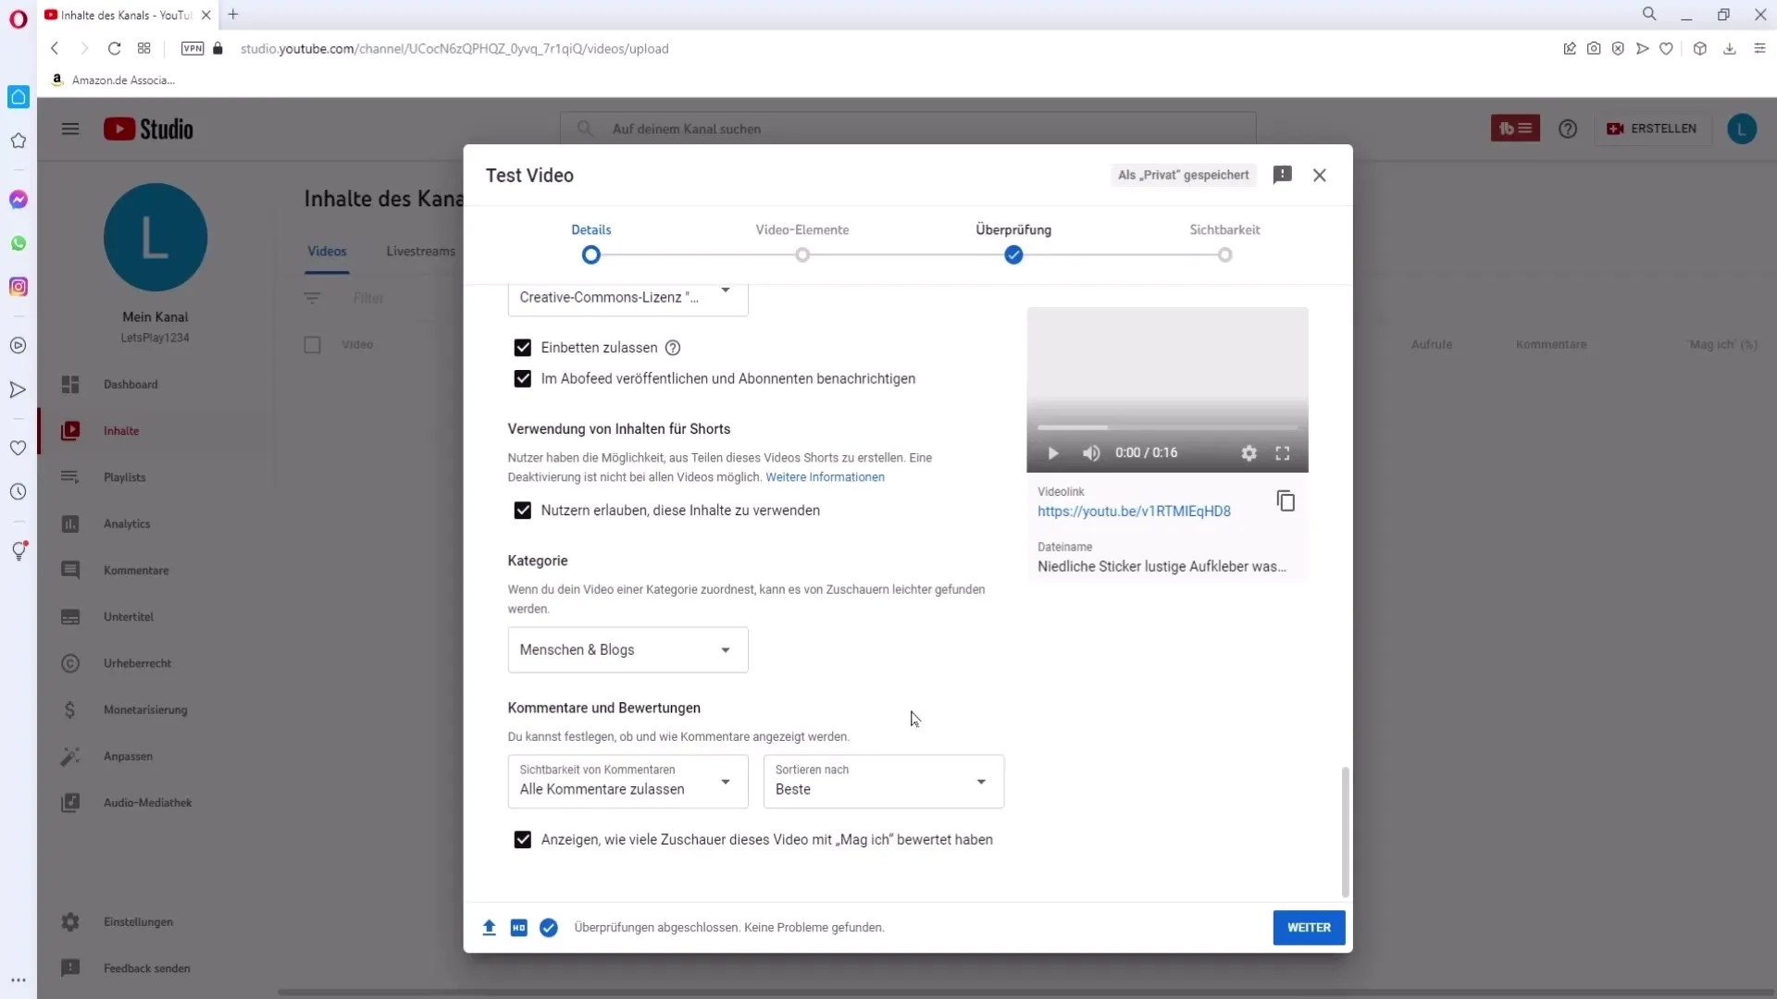Open the Menschen & Blogs category dropdown
Image resolution: width=1777 pixels, height=999 pixels.
click(628, 650)
